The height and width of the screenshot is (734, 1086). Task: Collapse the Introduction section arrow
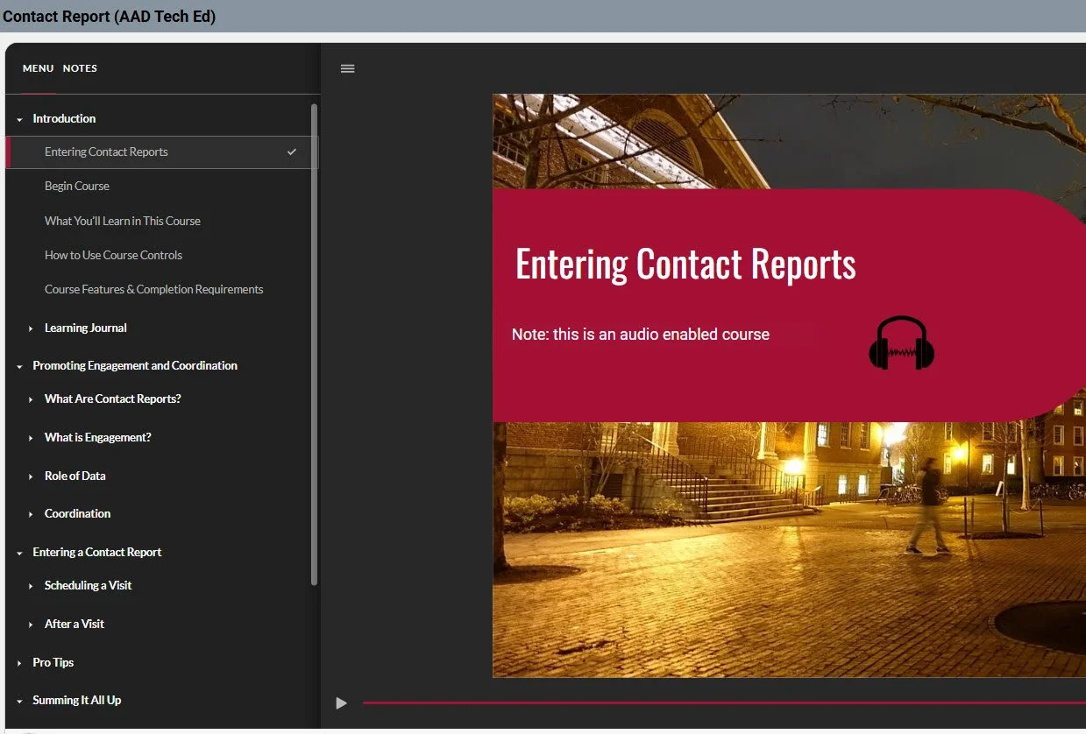click(20, 119)
